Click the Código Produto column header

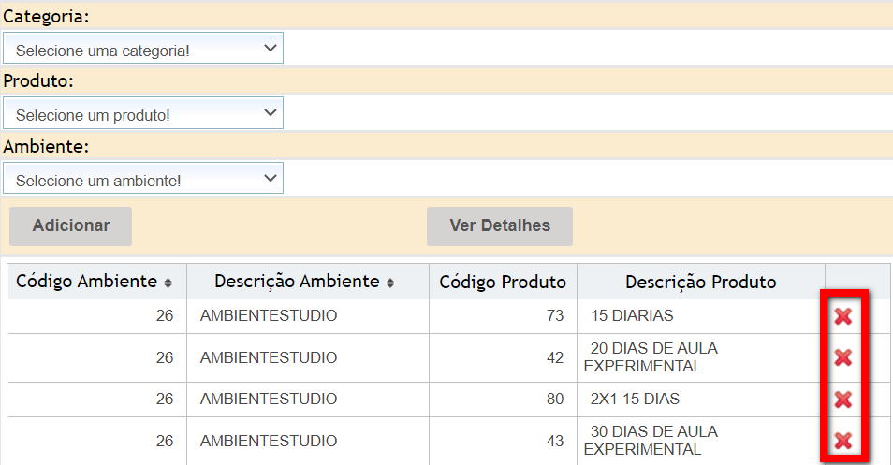(x=503, y=282)
